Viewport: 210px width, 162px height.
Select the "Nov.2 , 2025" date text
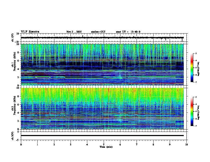pyautogui.click(x=74, y=32)
